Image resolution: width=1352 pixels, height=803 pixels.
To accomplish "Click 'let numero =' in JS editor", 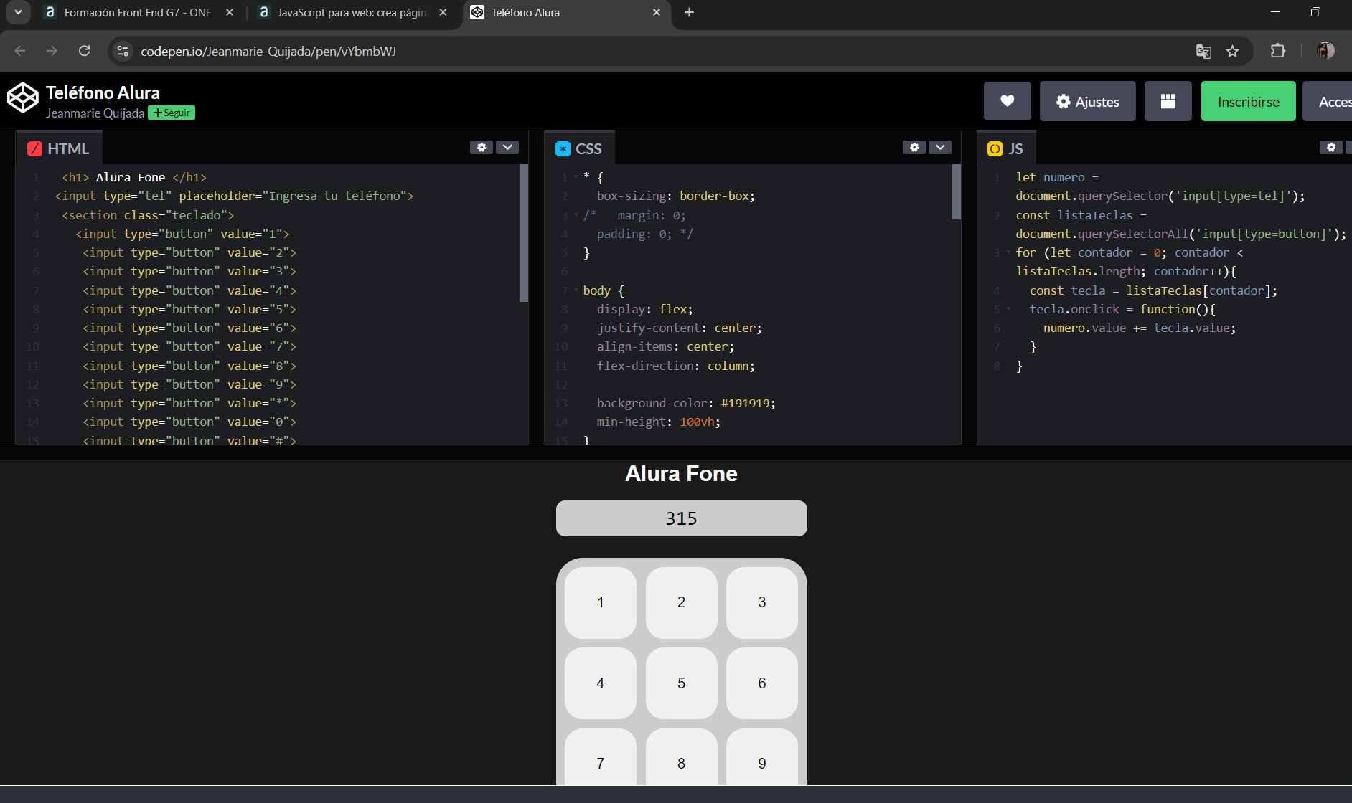I will tap(1057, 177).
